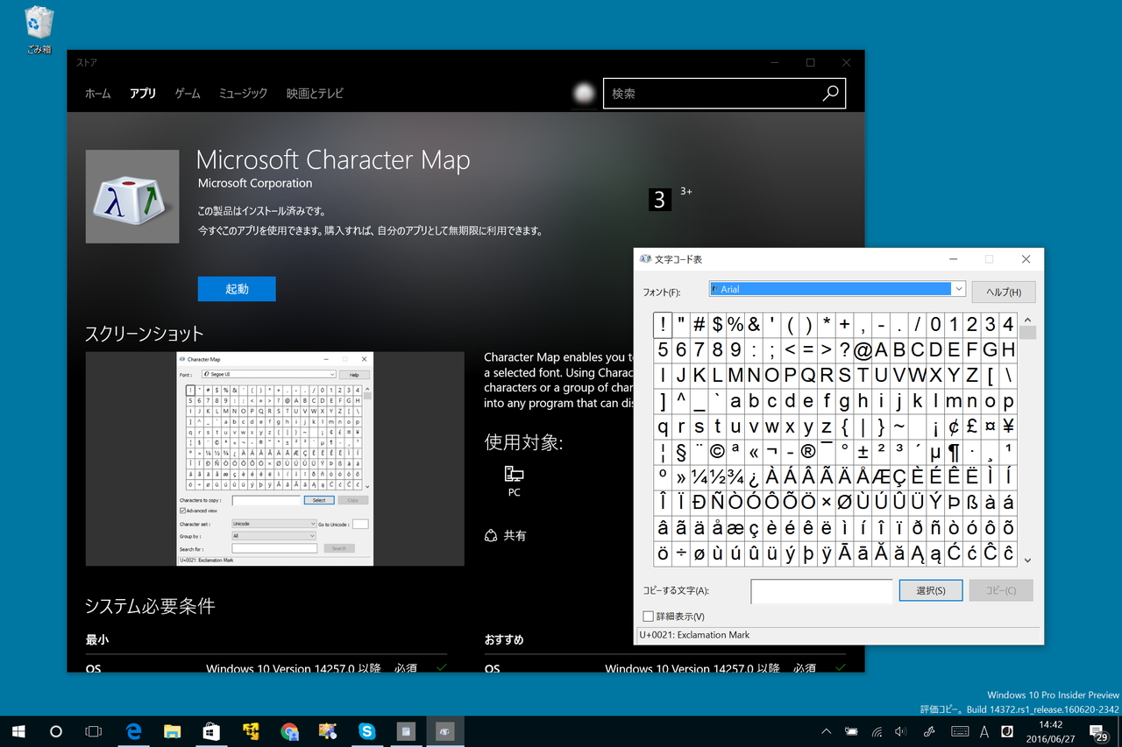Click the IME input mode 'A' indicator
1122x747 pixels.
(984, 731)
